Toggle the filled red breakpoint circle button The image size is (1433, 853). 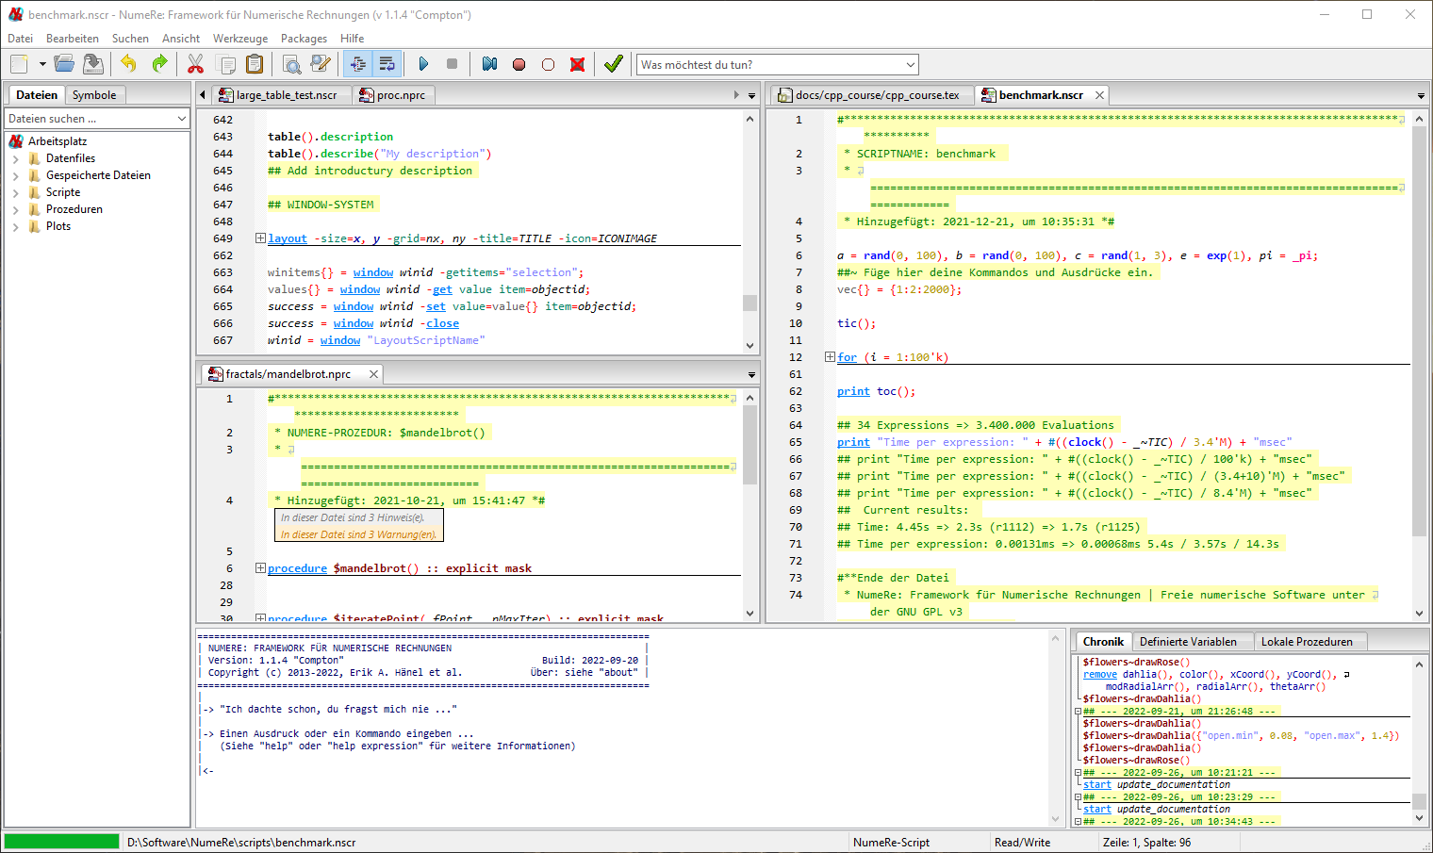519,64
